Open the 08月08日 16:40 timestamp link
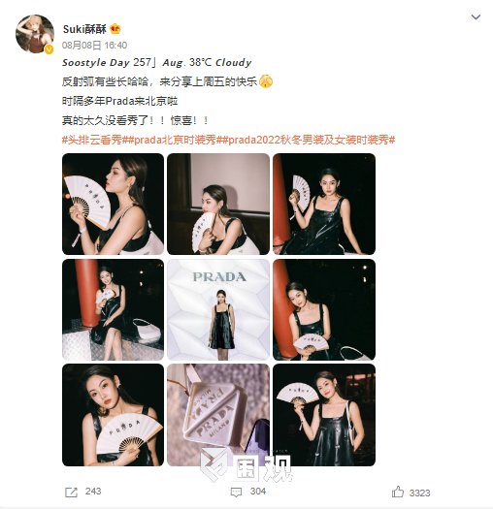The width and height of the screenshot is (493, 509). click(94, 46)
